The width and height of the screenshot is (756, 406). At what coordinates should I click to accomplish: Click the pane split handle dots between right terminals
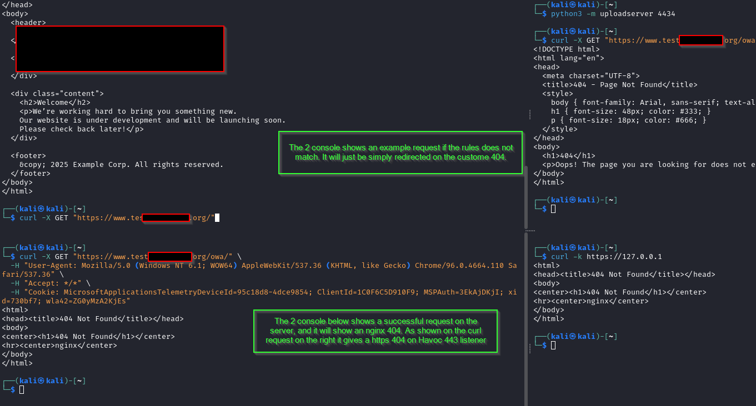tap(530, 230)
